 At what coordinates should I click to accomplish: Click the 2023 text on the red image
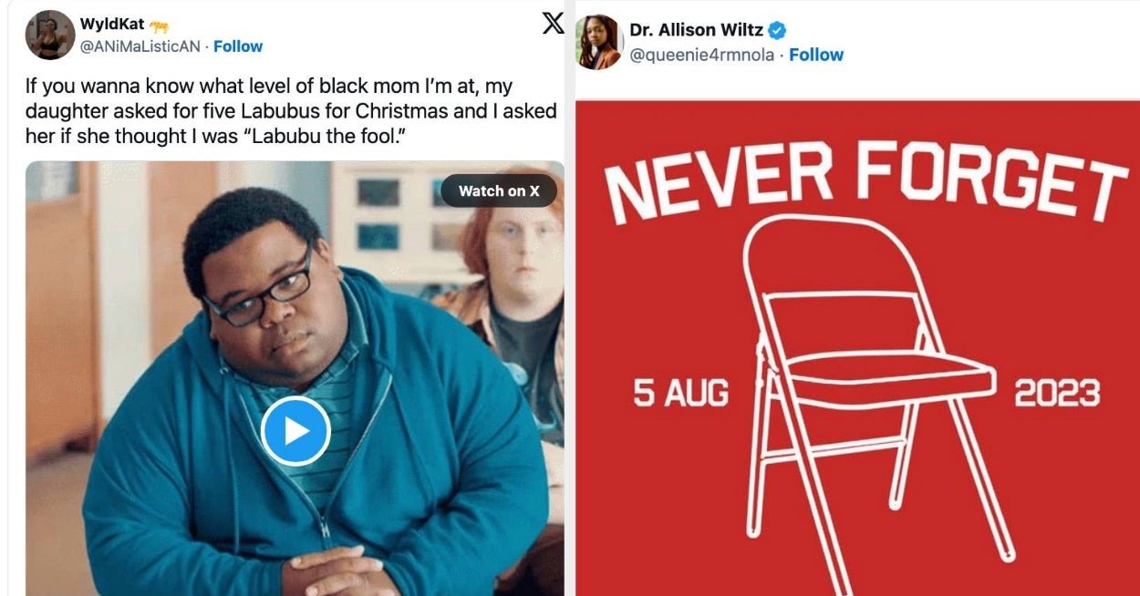pyautogui.click(x=1057, y=394)
